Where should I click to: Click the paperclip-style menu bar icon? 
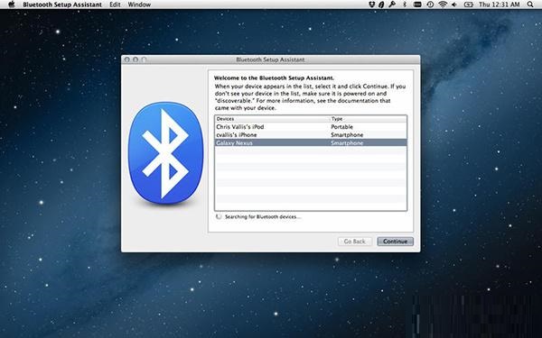tap(381, 5)
